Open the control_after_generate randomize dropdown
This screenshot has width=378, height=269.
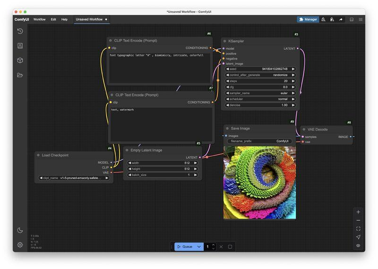(x=260, y=75)
